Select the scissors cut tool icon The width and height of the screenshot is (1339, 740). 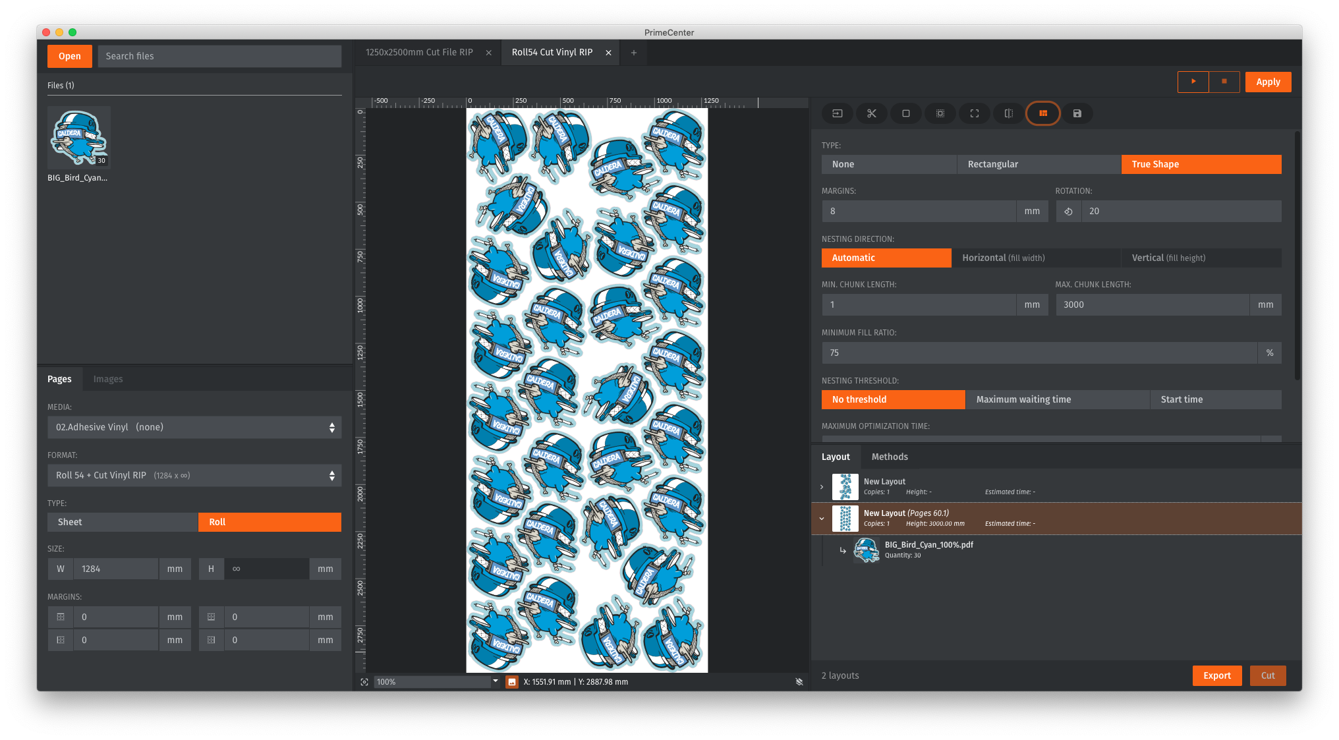[871, 113]
